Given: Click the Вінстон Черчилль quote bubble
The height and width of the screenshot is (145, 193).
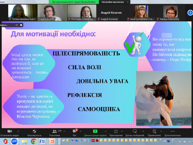Looking at the screenshot, I should point(33,107).
